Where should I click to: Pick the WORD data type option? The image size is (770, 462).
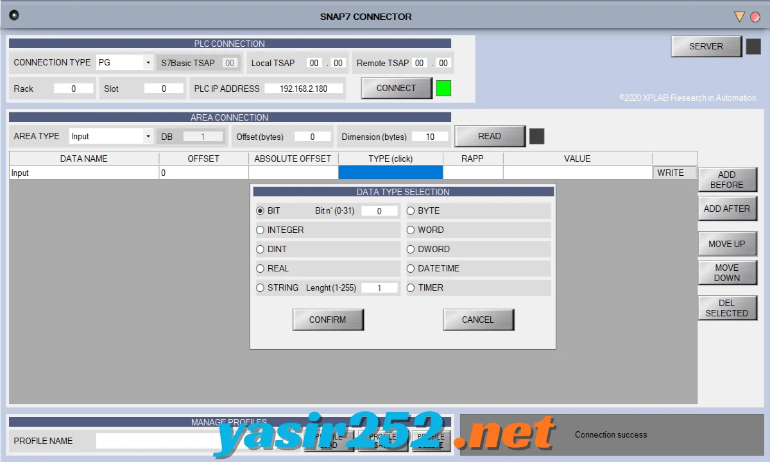(411, 230)
